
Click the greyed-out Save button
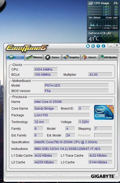(17, 177)
